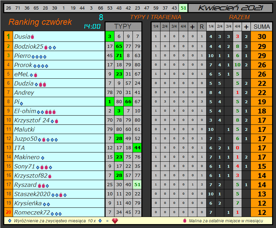Click number 26 in the top number strip

click(x=9, y=8)
